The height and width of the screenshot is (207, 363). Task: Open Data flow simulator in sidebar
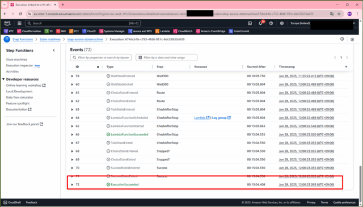point(19,98)
